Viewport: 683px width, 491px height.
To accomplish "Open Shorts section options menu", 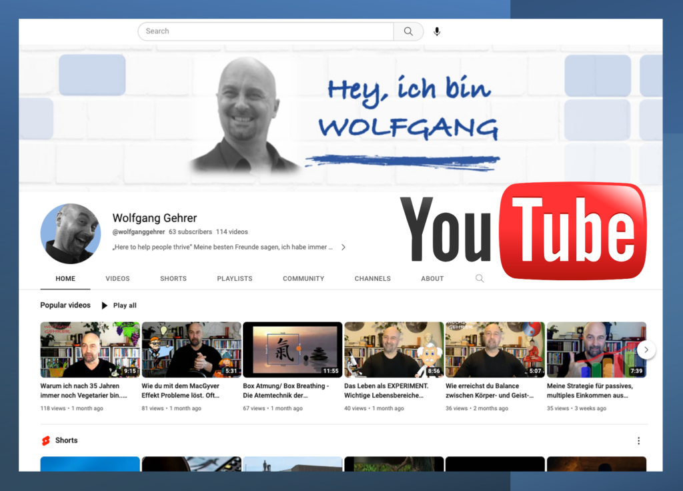I will pos(638,441).
